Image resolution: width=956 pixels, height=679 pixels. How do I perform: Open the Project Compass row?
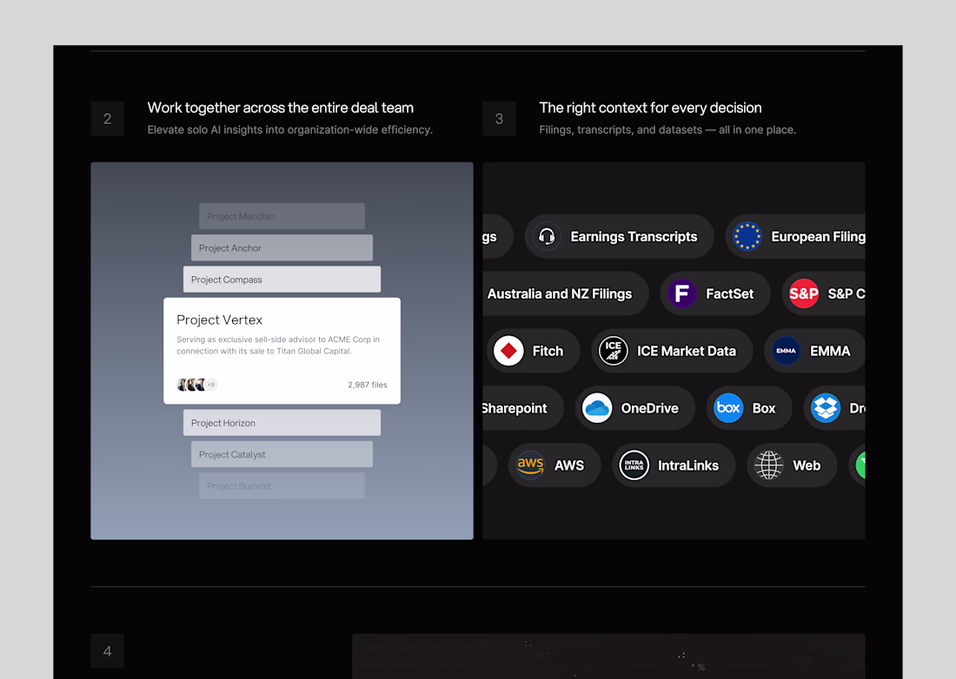point(282,279)
